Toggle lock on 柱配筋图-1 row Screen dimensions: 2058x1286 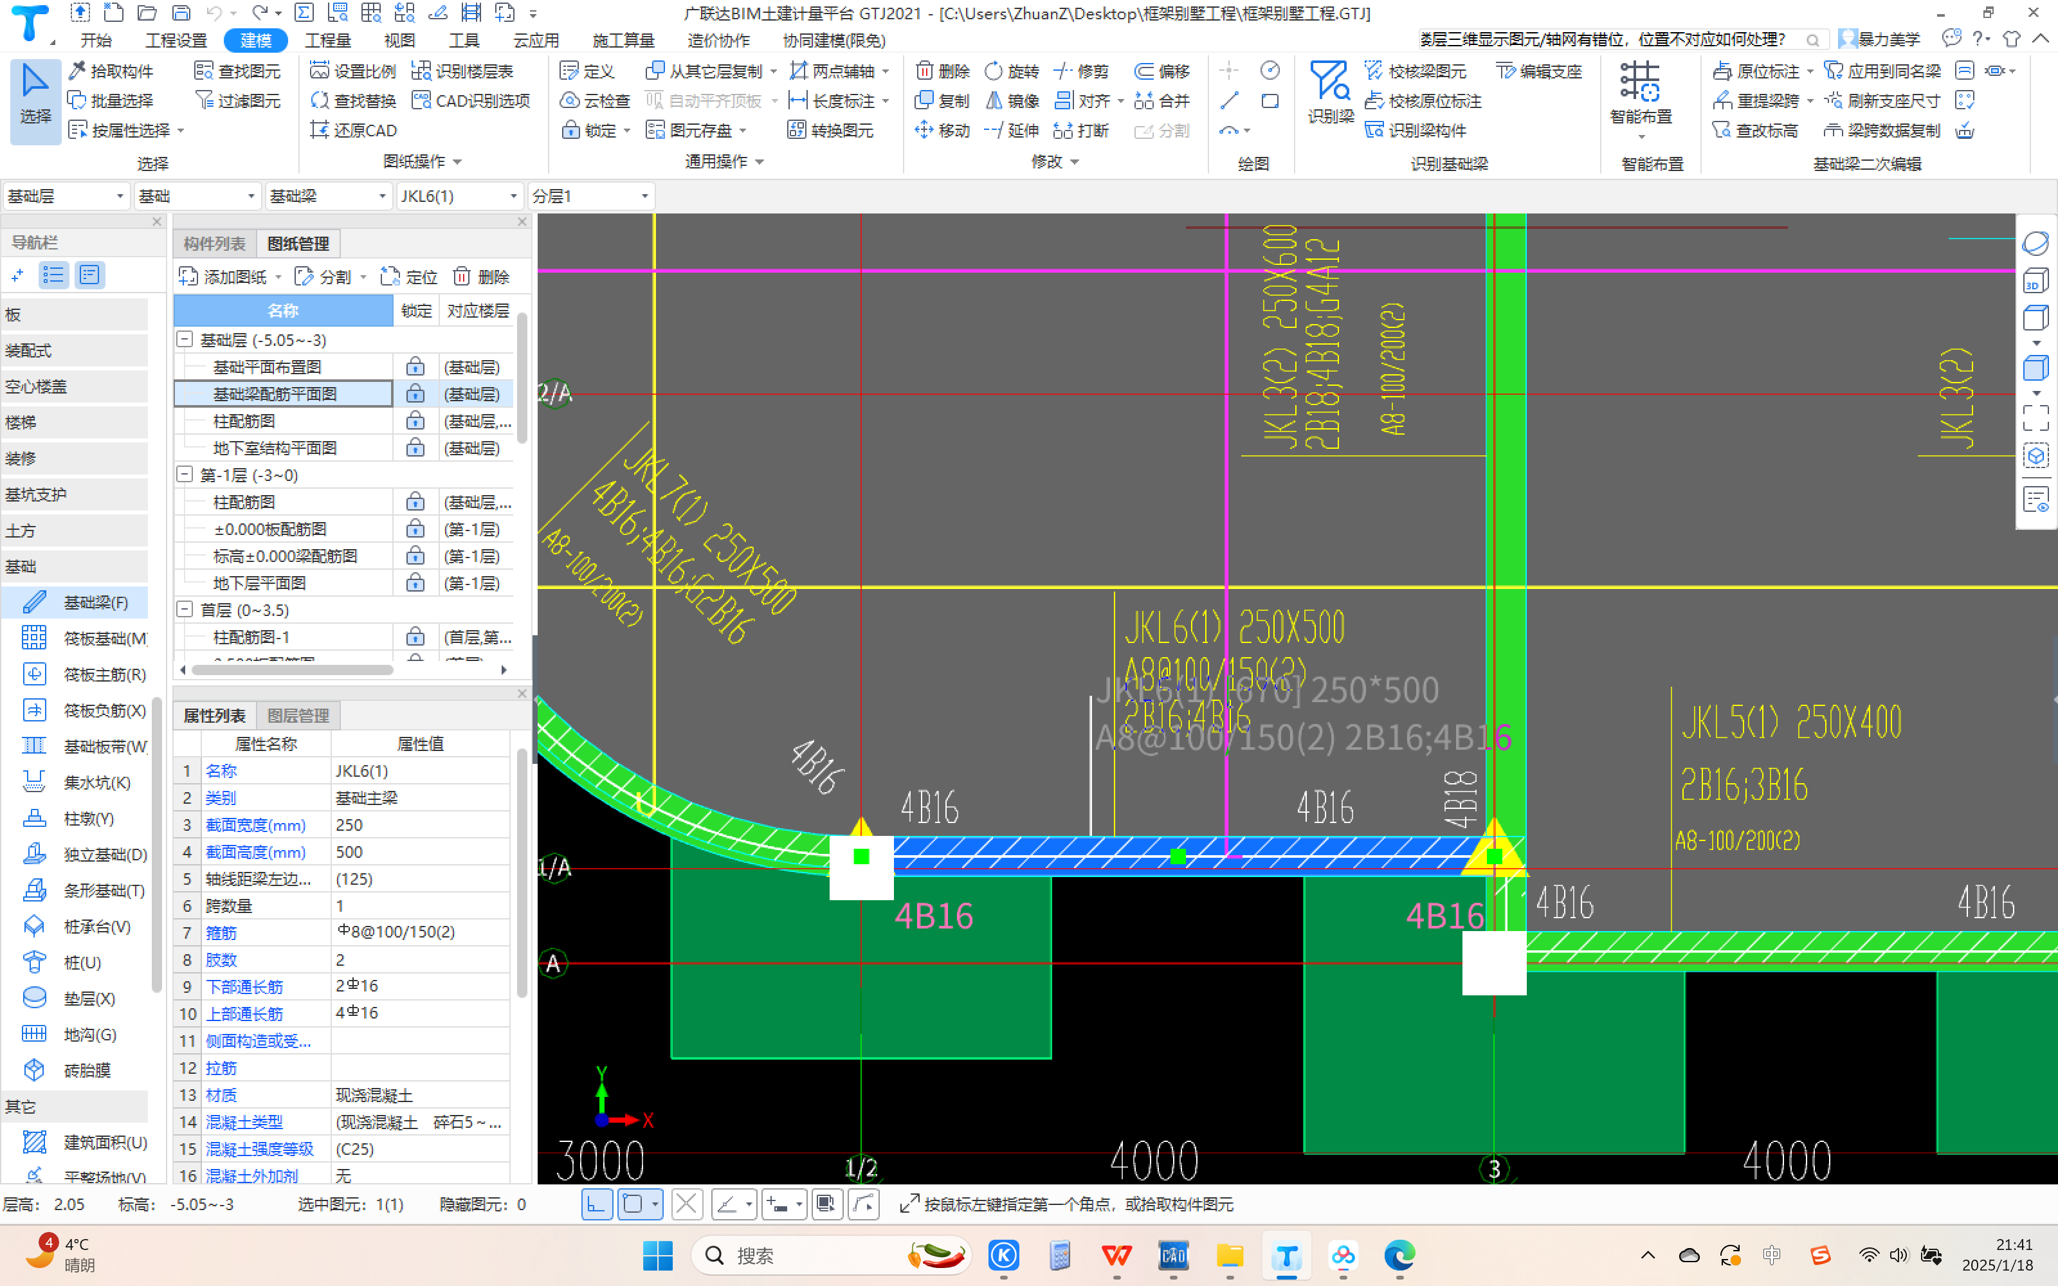pos(415,637)
